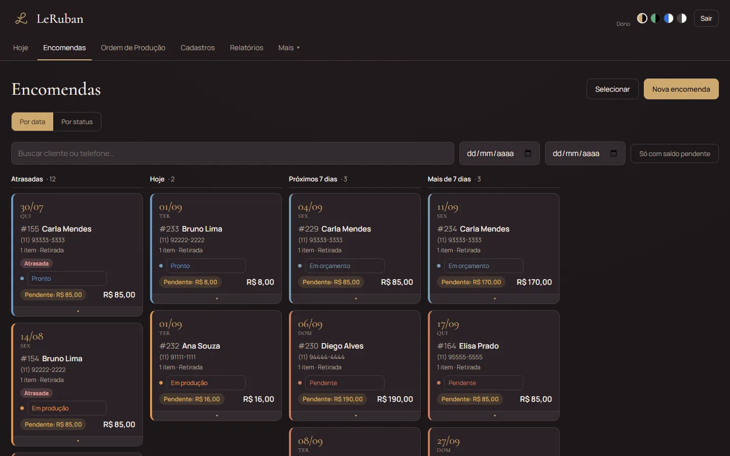Select green and black theme swatch
The width and height of the screenshot is (730, 456).
click(655, 18)
